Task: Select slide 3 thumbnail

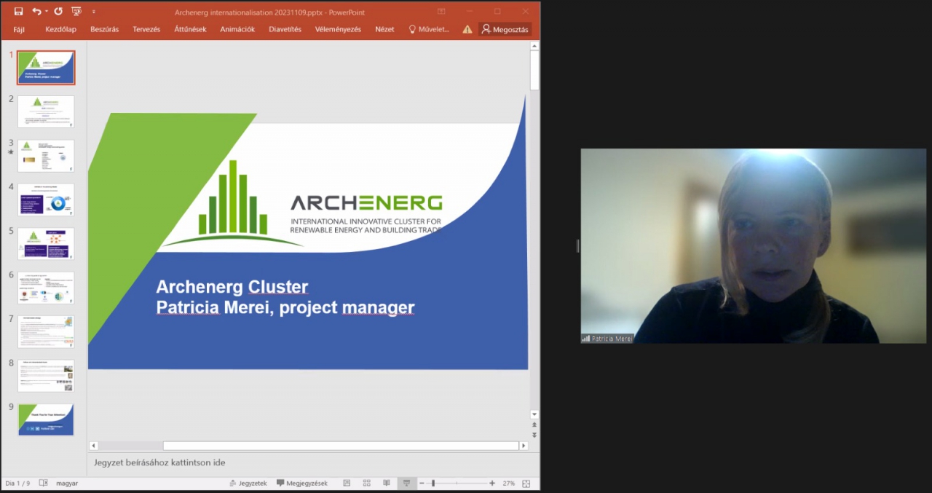Action: pyautogui.click(x=46, y=156)
